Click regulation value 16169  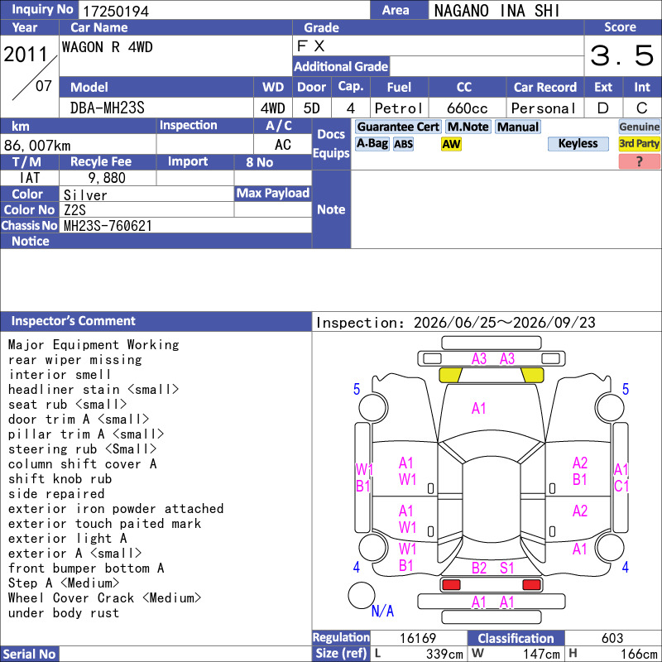pos(418,638)
